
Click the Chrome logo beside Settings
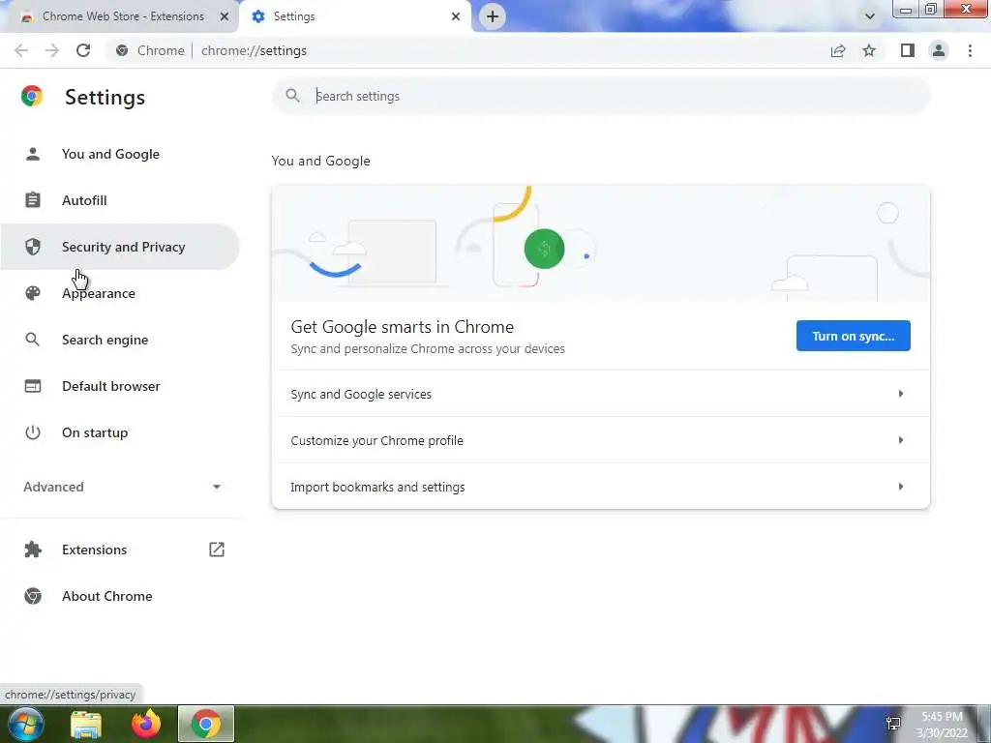(x=32, y=96)
